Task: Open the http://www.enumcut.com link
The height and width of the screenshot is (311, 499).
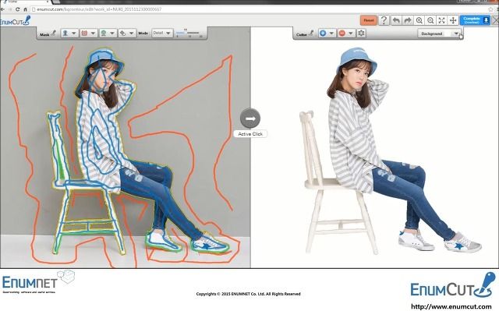Action: (451, 307)
